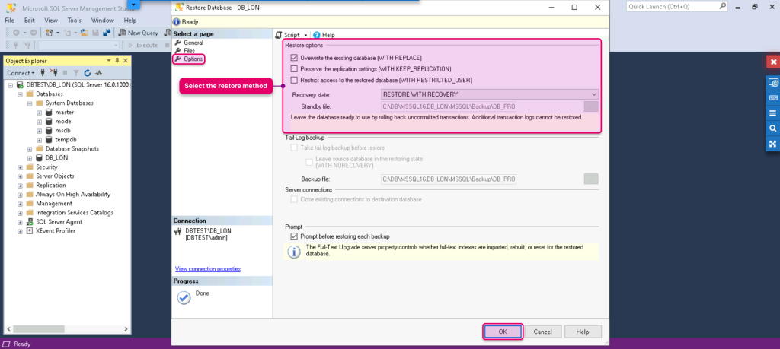The image size is (780, 349).
Task: Enable Preserve the replication settings checkbox
Action: (294, 69)
